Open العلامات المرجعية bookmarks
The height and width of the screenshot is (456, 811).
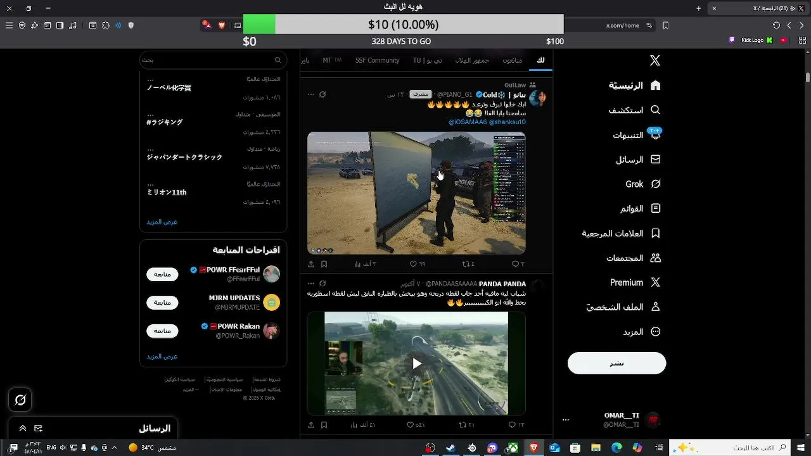coord(622,233)
